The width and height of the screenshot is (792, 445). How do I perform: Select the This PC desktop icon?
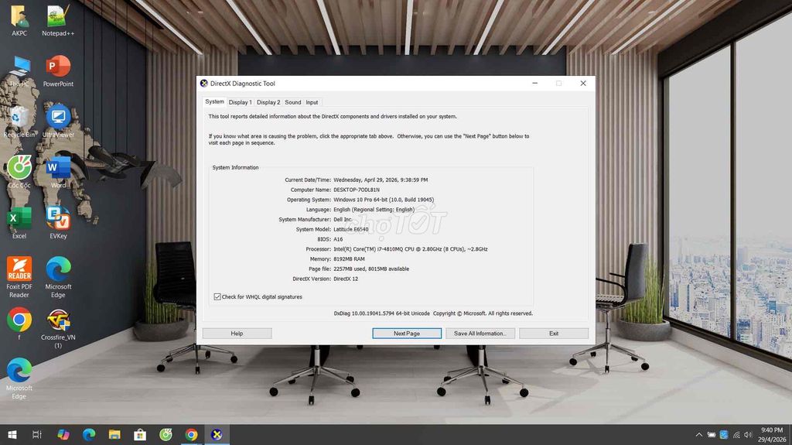coord(19,70)
